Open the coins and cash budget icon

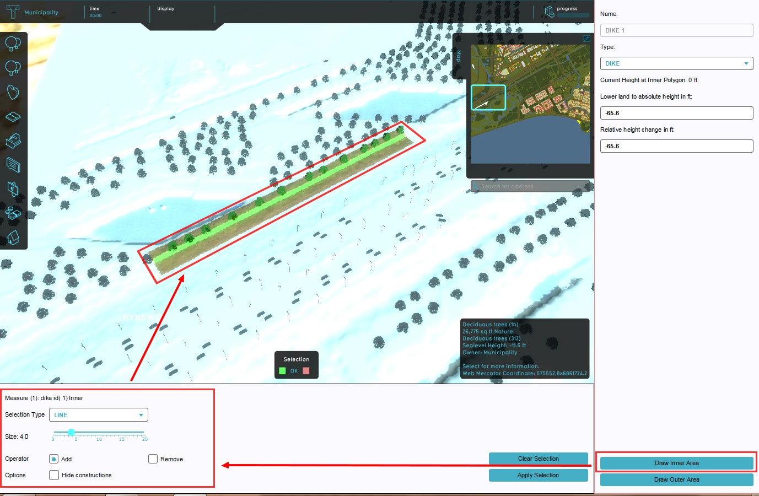[13, 213]
